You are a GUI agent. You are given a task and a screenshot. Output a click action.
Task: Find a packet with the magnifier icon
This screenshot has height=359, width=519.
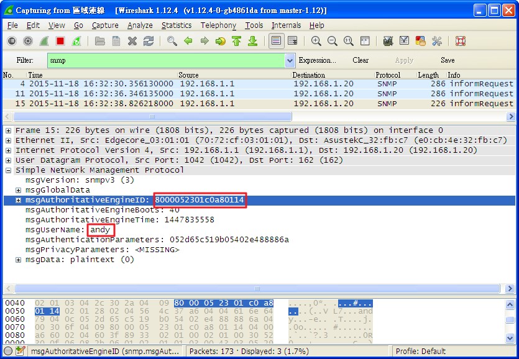172,41
